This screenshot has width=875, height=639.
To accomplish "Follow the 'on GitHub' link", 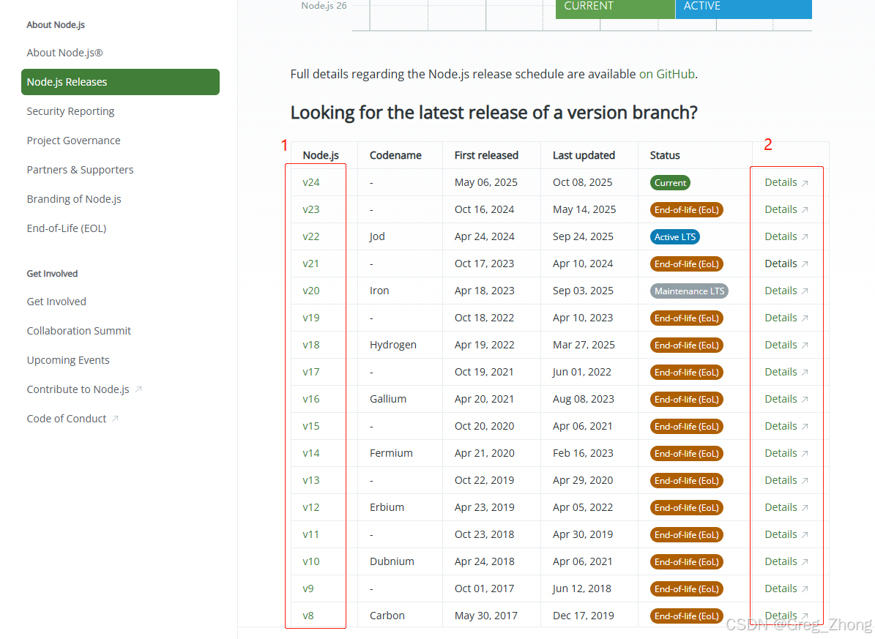I will pyautogui.click(x=667, y=74).
